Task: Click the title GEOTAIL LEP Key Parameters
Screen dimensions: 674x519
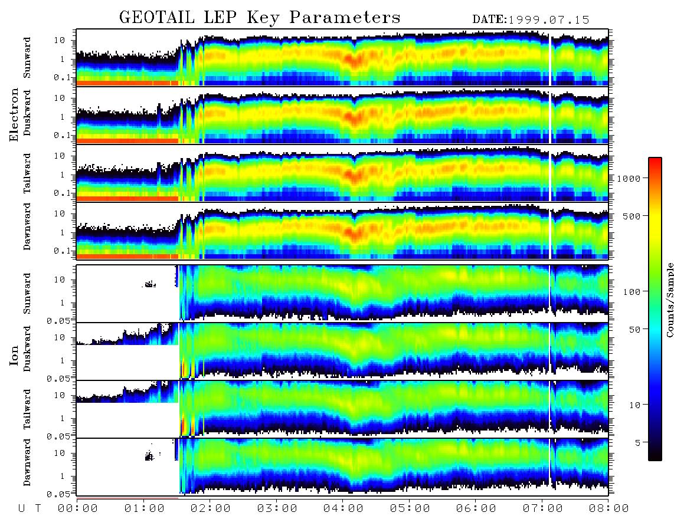Action: [x=260, y=18]
